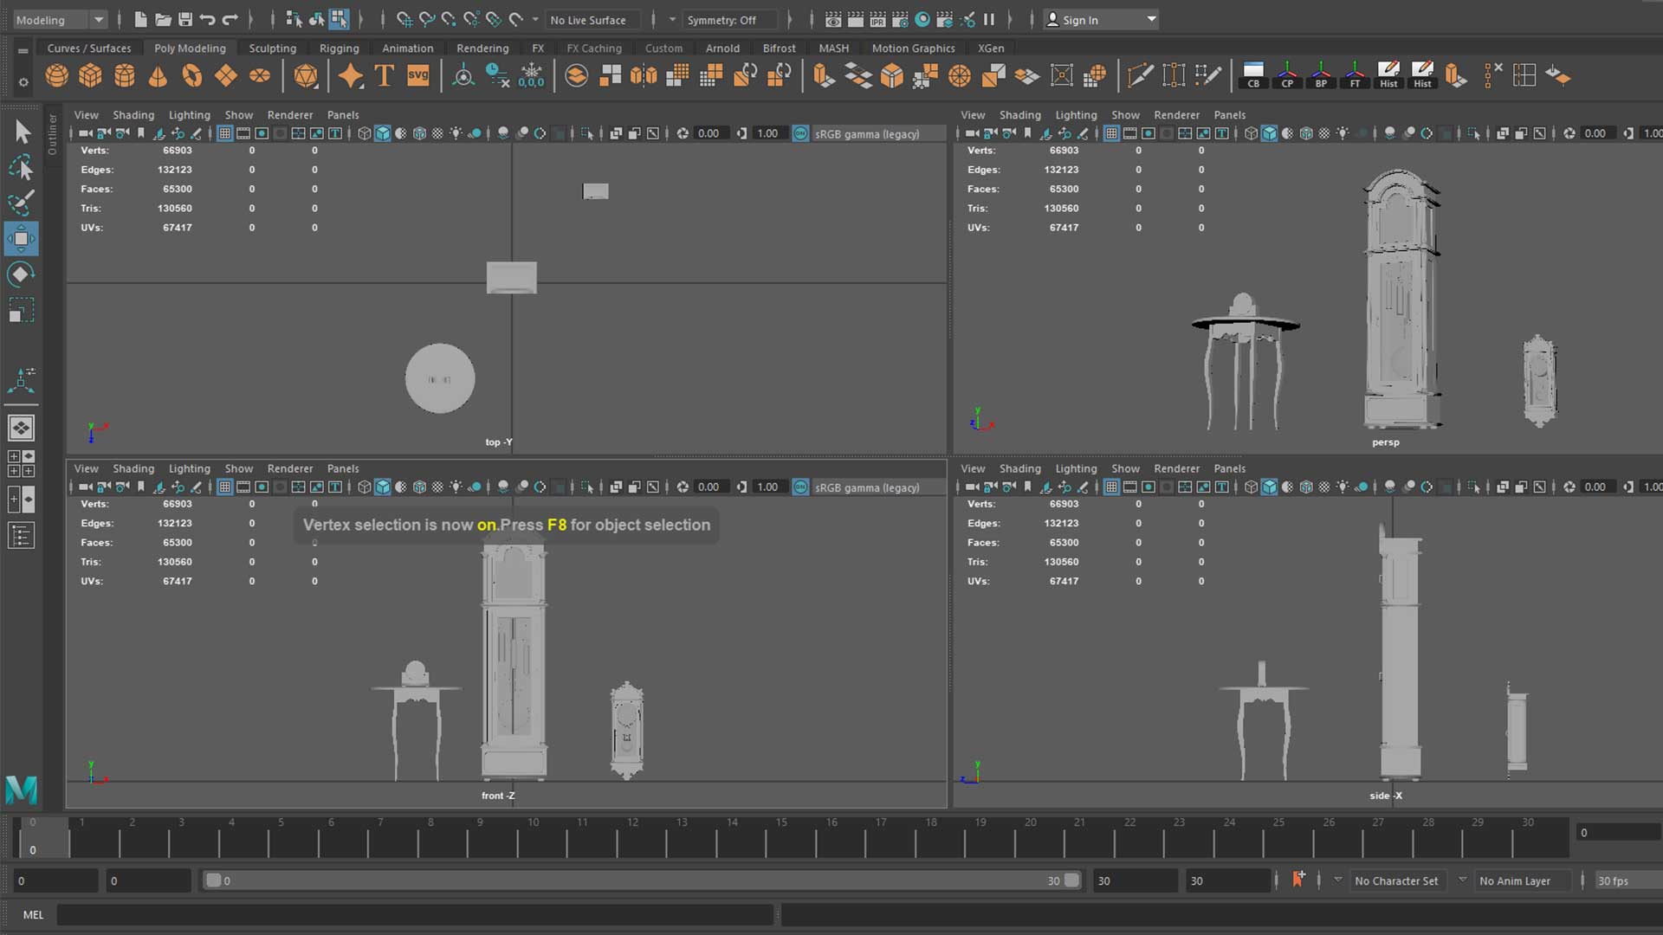Select the Move tool in toolbox
The image size is (1663, 935).
point(21,238)
